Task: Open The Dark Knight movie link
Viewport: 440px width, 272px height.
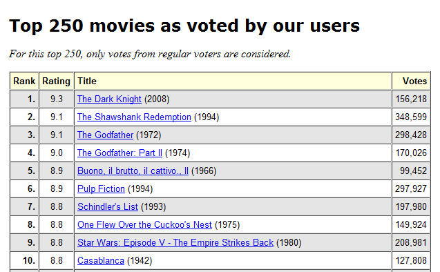Action: (109, 99)
